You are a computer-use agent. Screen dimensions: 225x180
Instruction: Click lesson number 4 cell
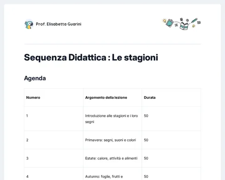[x=54, y=174]
